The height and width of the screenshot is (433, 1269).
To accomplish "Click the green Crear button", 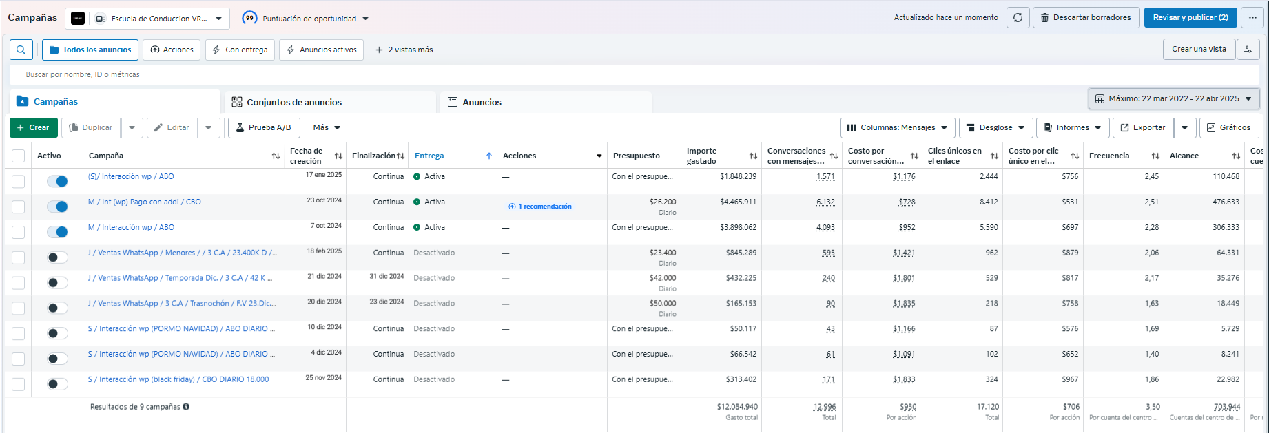I will [x=33, y=127].
